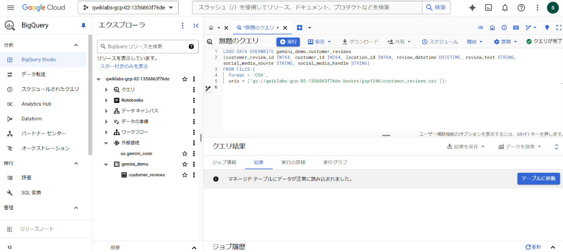The width and height of the screenshot is (563, 252).
Task: Open 結果を保存 dropdown
Action: pos(466,147)
